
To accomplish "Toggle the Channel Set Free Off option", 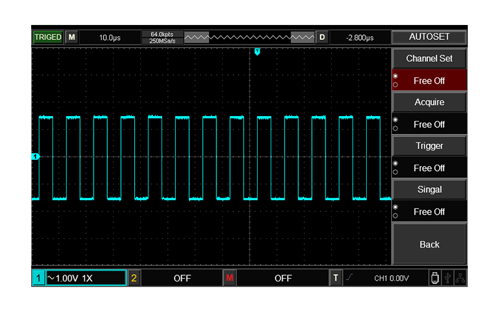I will tap(429, 80).
